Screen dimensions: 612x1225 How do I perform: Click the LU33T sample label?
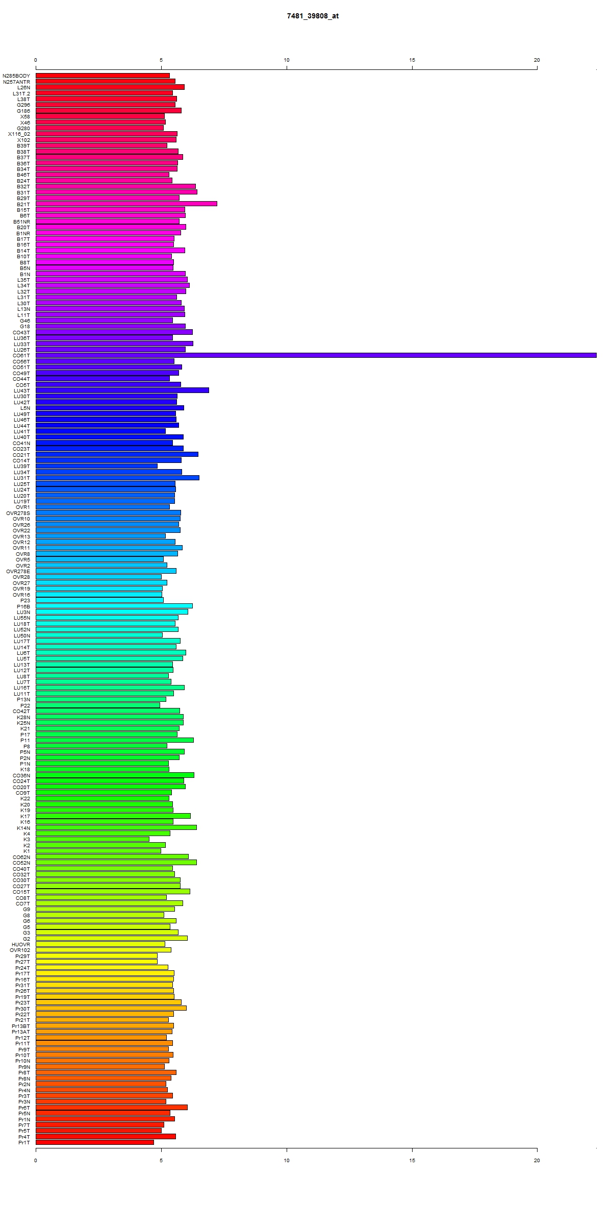coord(22,344)
